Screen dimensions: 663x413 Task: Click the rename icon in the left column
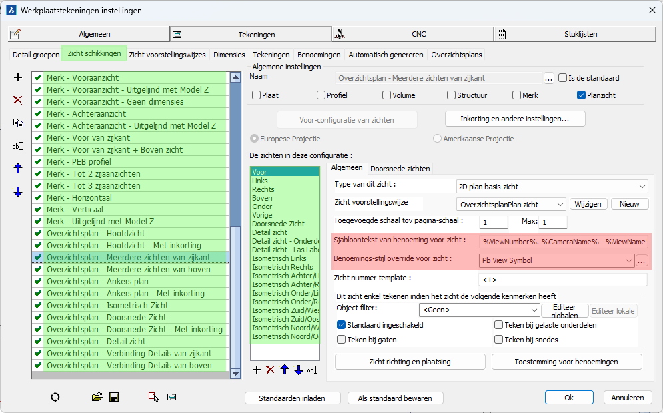pyautogui.click(x=18, y=146)
